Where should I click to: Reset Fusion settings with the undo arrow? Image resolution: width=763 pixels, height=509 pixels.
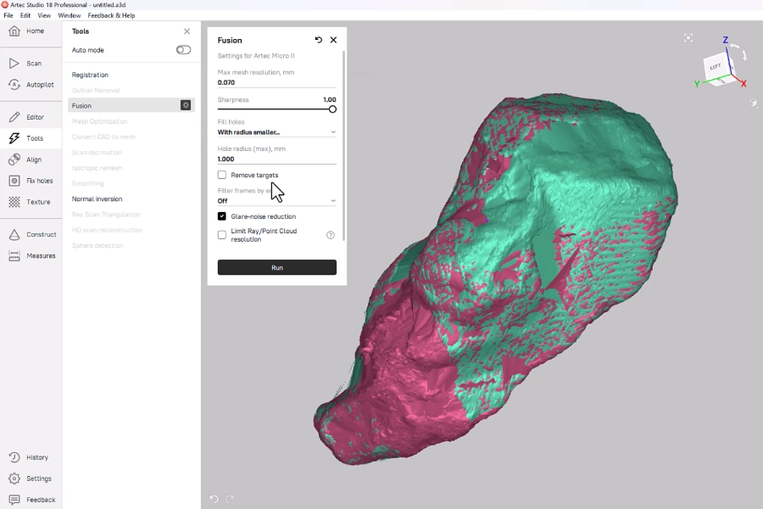click(x=319, y=40)
